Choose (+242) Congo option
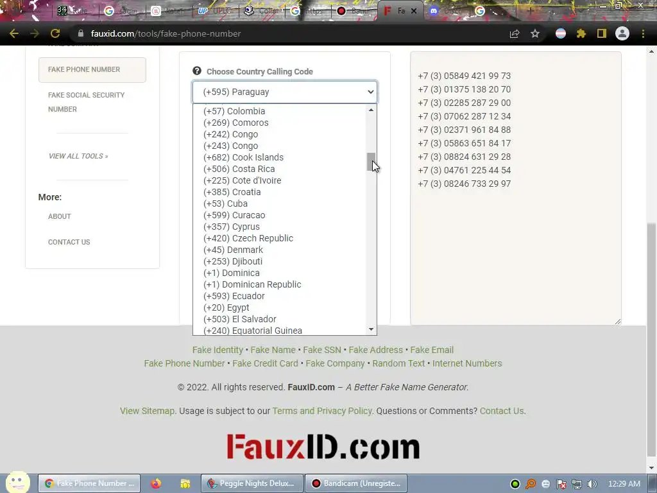Image resolution: width=657 pixels, height=493 pixels. tap(279, 134)
